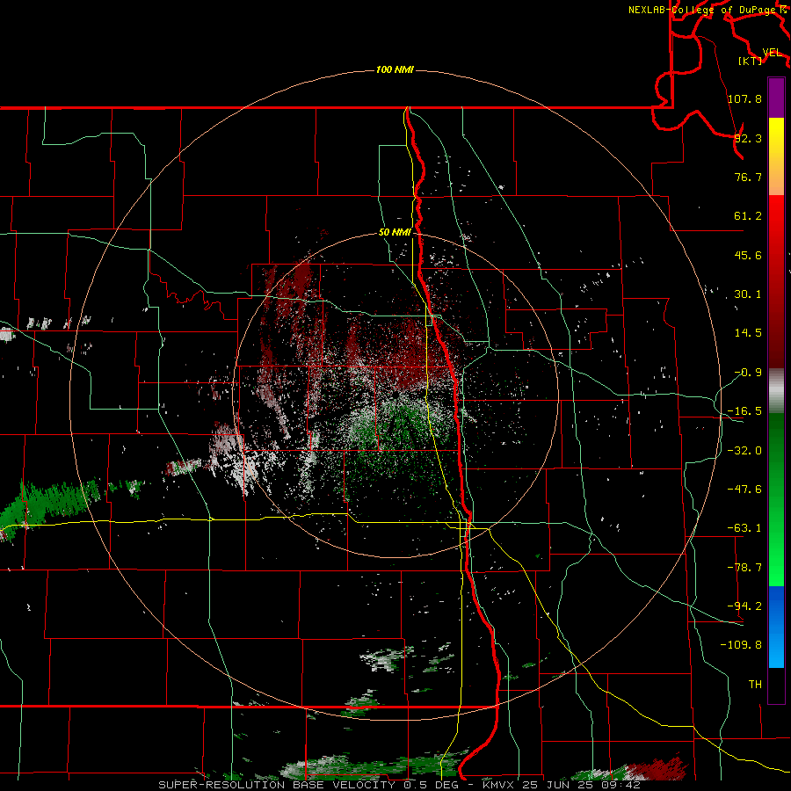Click the -109.8 value on the velocity scale
This screenshot has width=791, height=791.
[x=741, y=645]
